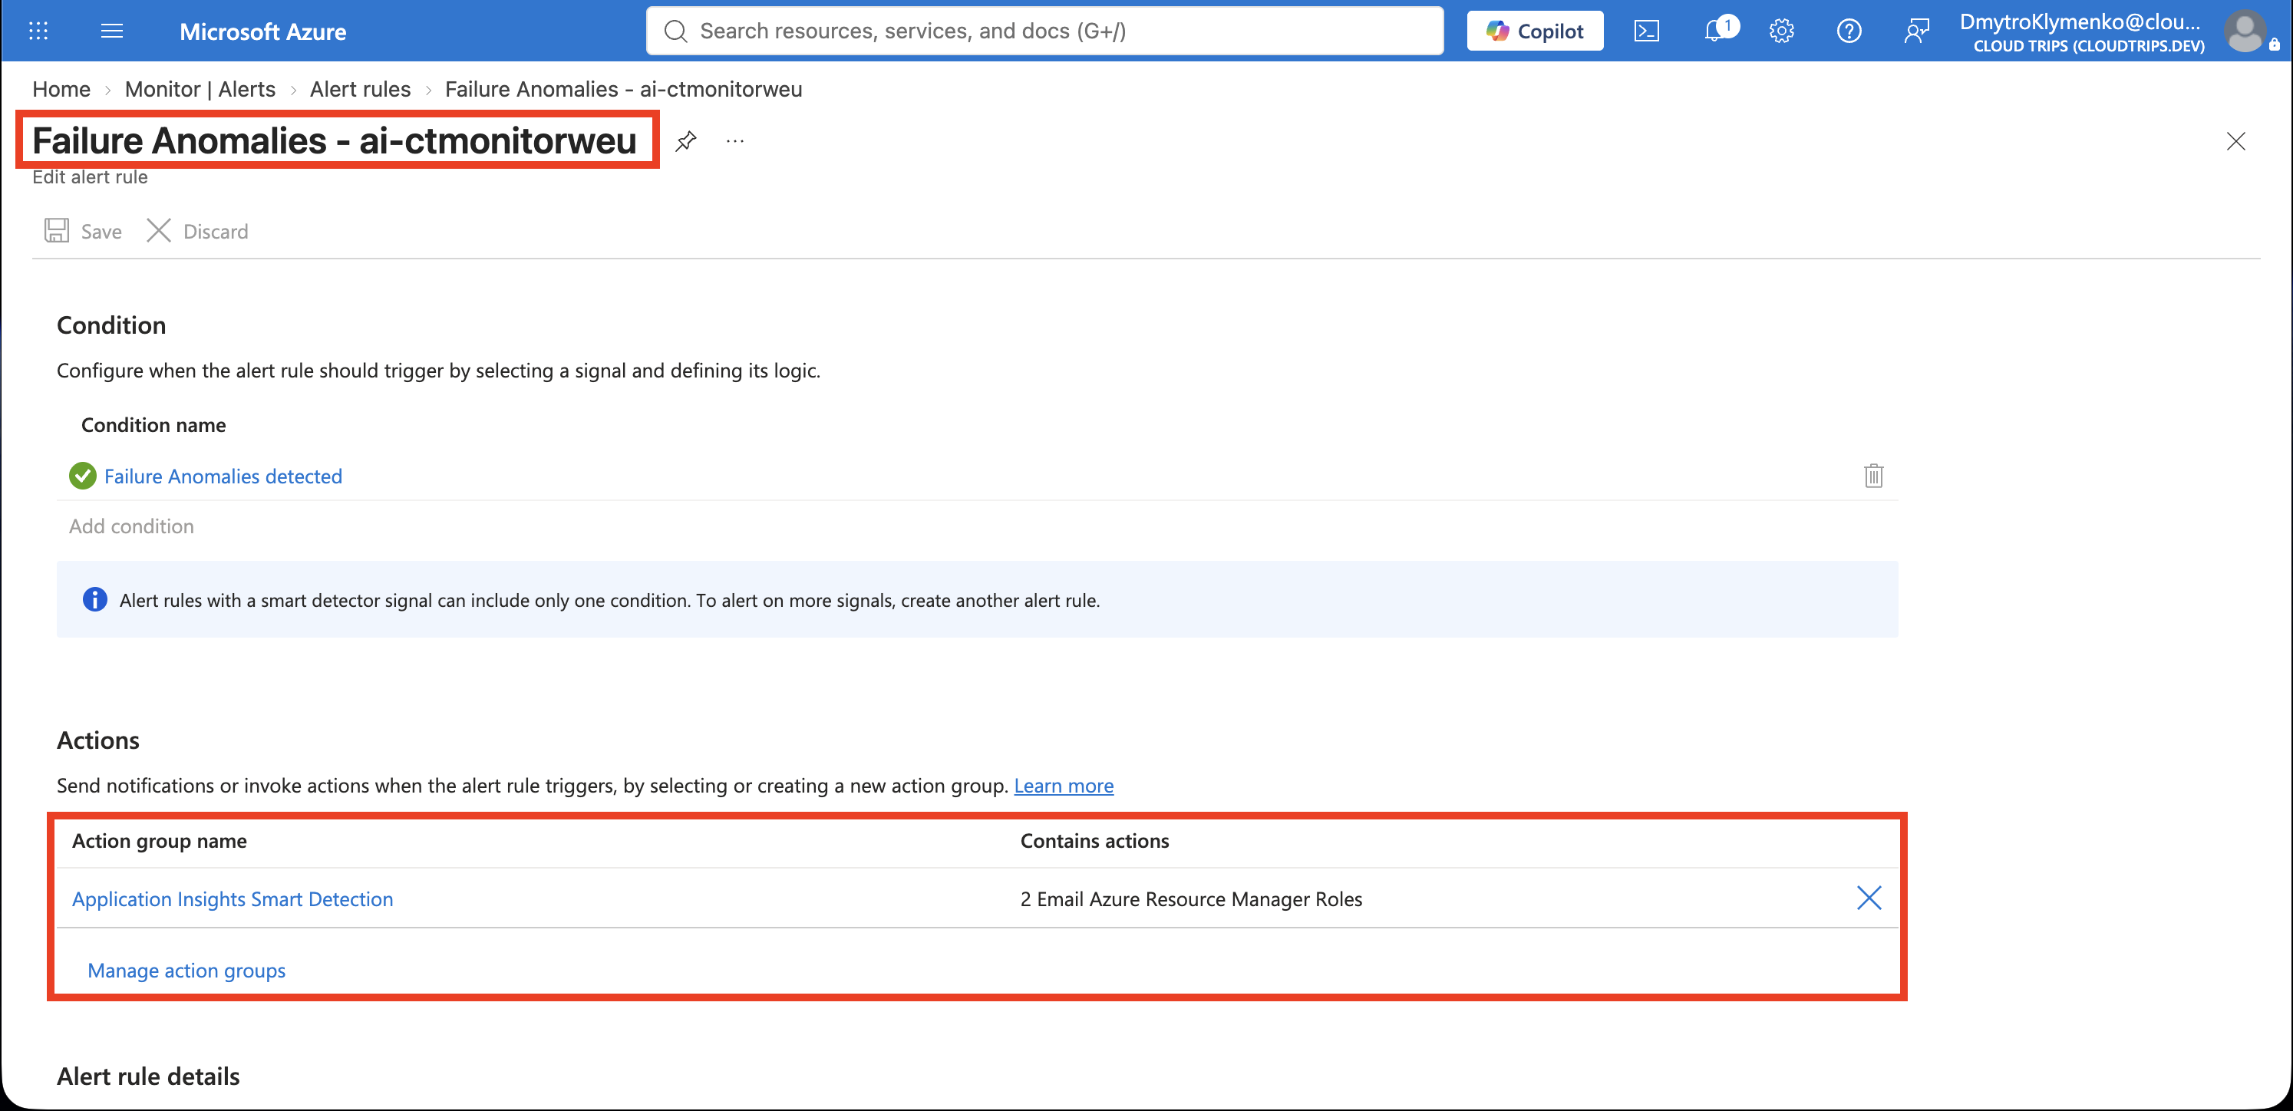Open the Azure portal apps grid icon
The image size is (2293, 1111).
[38, 31]
